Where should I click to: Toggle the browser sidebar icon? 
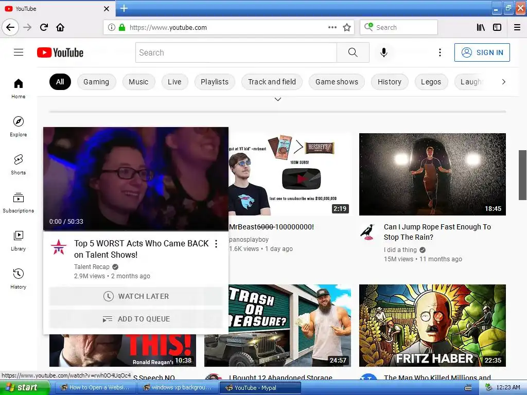pos(497,28)
